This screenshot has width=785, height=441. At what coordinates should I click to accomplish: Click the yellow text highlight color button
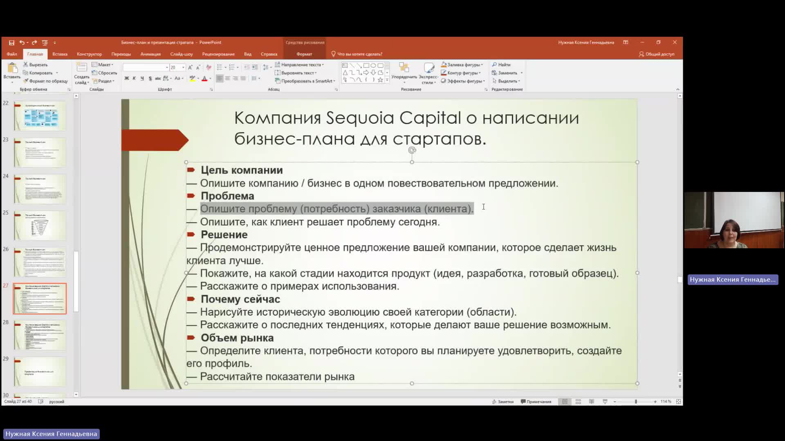pyautogui.click(x=192, y=78)
